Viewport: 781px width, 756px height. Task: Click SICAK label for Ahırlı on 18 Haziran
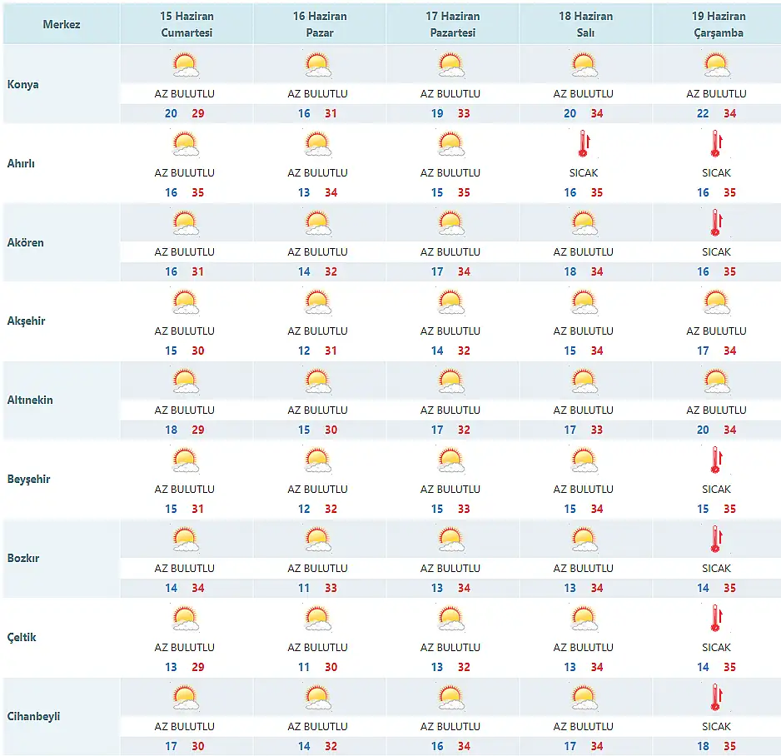click(x=583, y=173)
